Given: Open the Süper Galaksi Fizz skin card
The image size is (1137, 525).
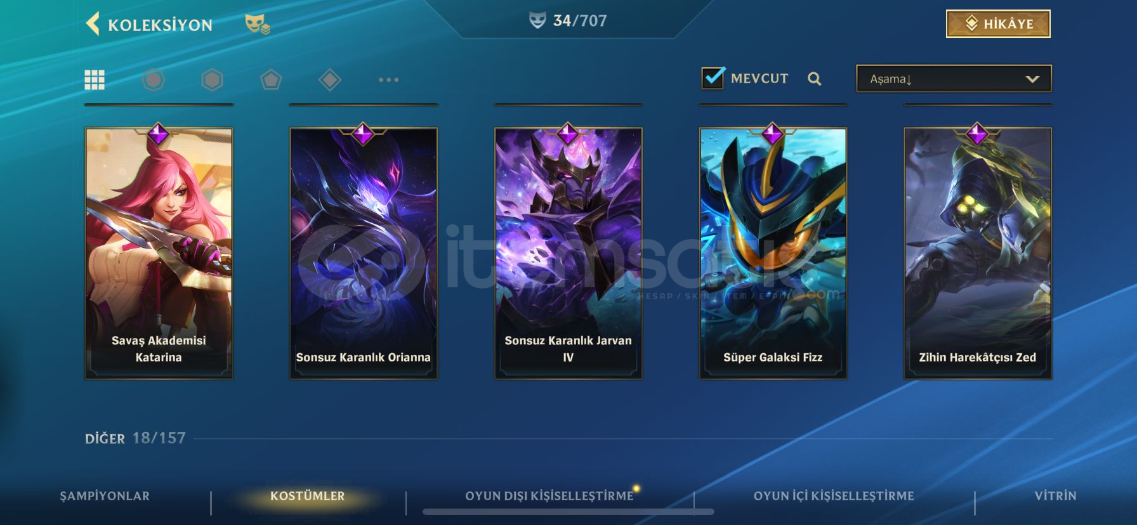Looking at the screenshot, I should [773, 254].
